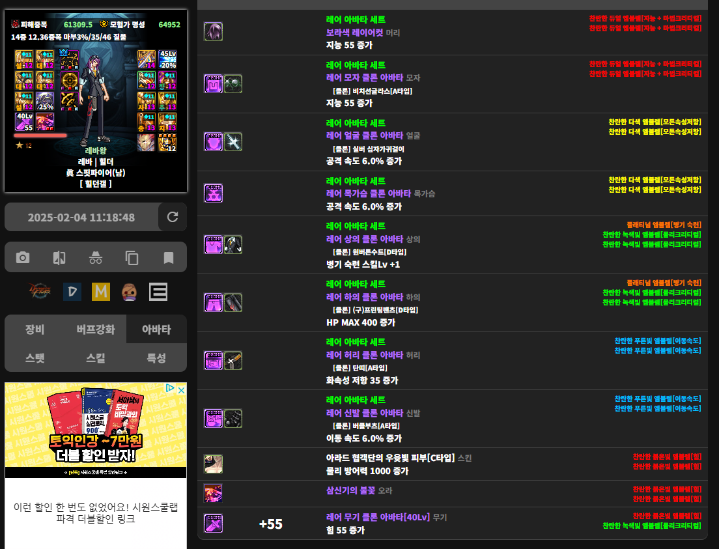Image resolution: width=719 pixels, height=549 pixels.
Task: Toggle the incognito hat-and-glasses icon
Action: click(x=96, y=258)
